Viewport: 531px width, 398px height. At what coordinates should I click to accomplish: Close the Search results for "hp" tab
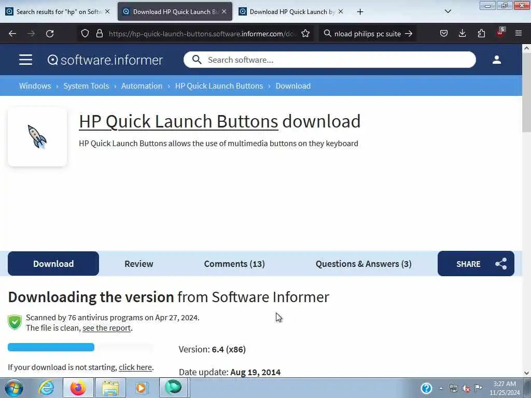pos(107,11)
